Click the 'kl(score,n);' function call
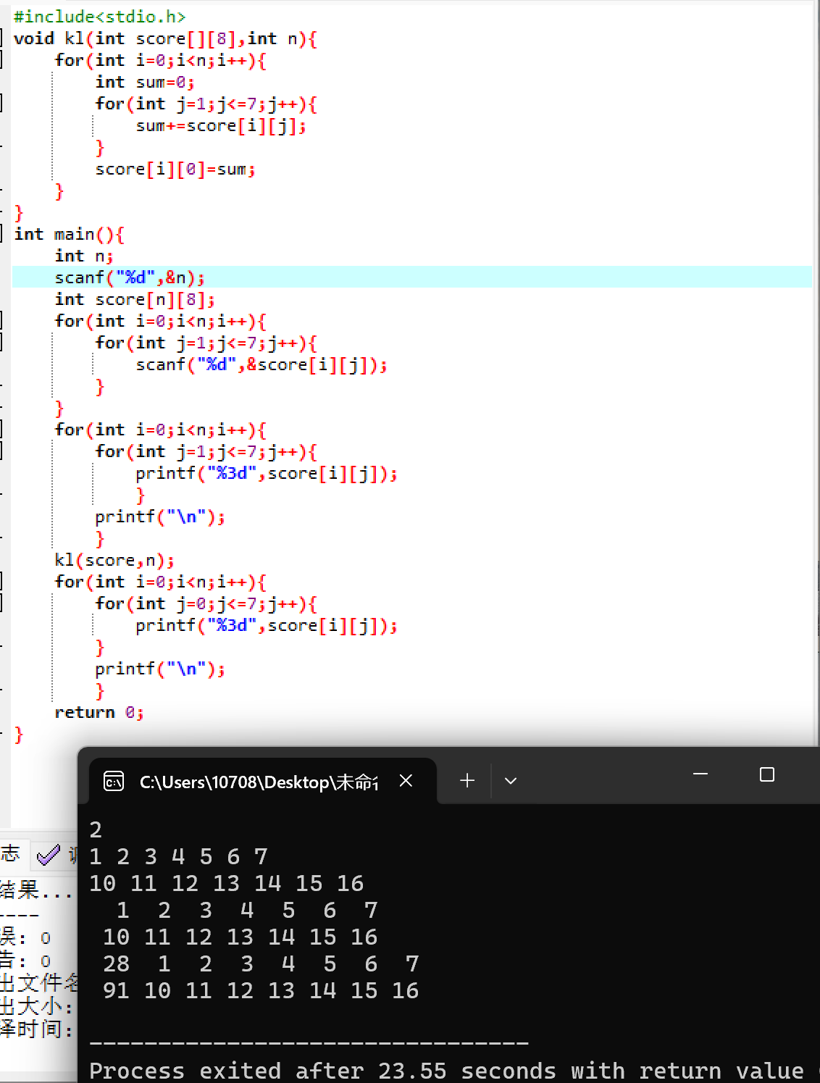 tap(114, 560)
